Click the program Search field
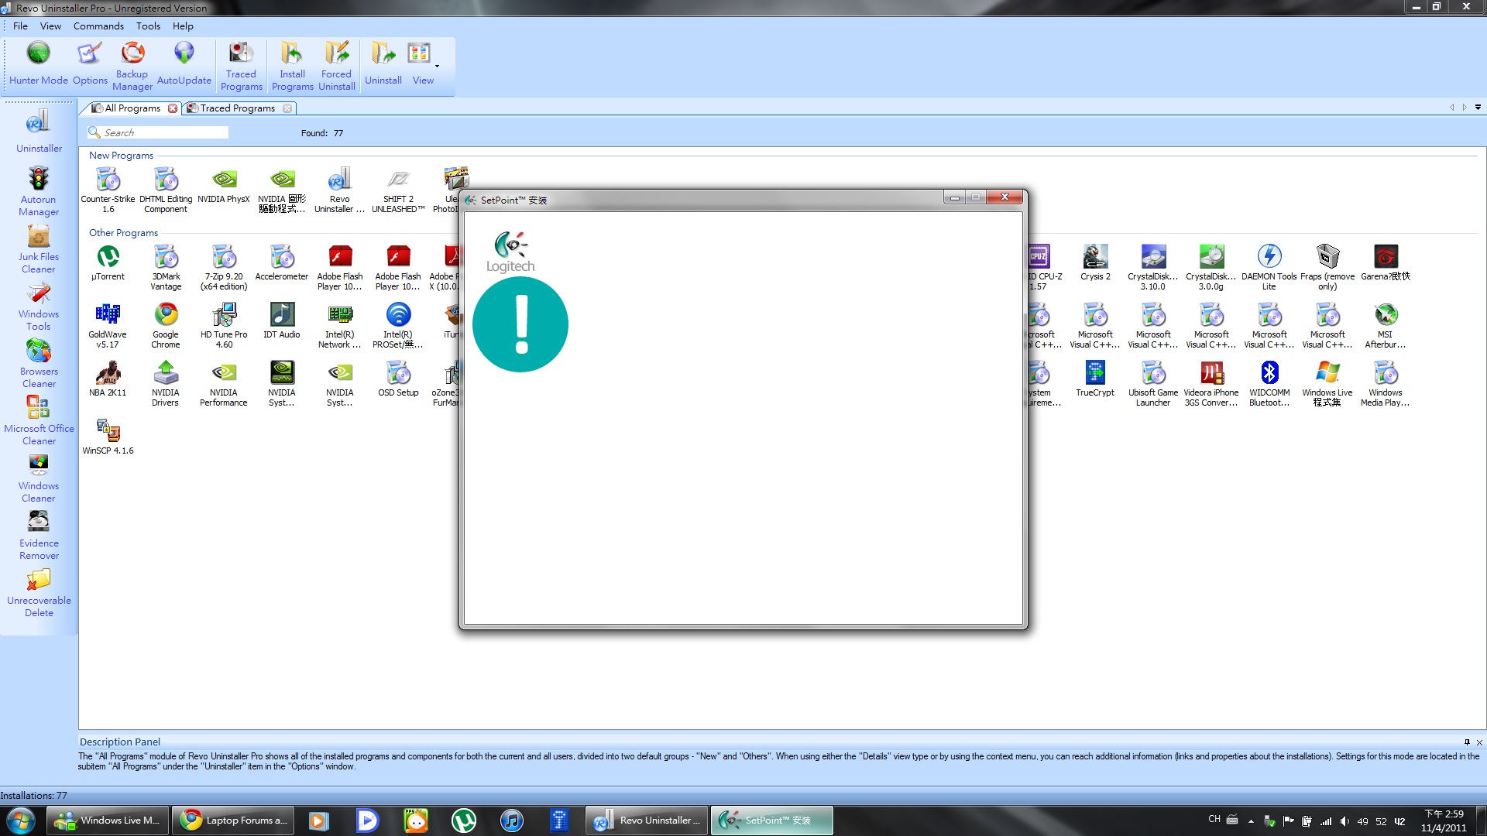 pyautogui.click(x=158, y=133)
